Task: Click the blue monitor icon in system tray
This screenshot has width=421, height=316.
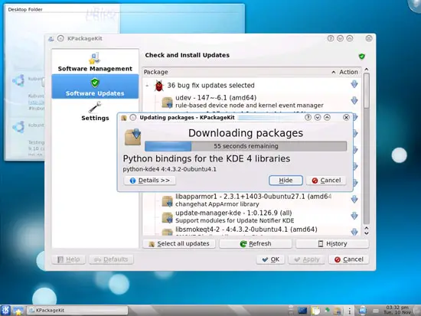Action: [302, 311]
